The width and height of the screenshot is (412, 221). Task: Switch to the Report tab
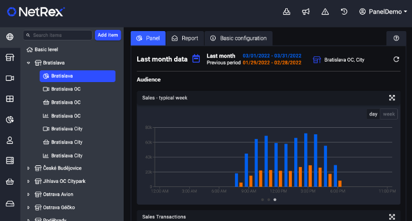coord(185,38)
